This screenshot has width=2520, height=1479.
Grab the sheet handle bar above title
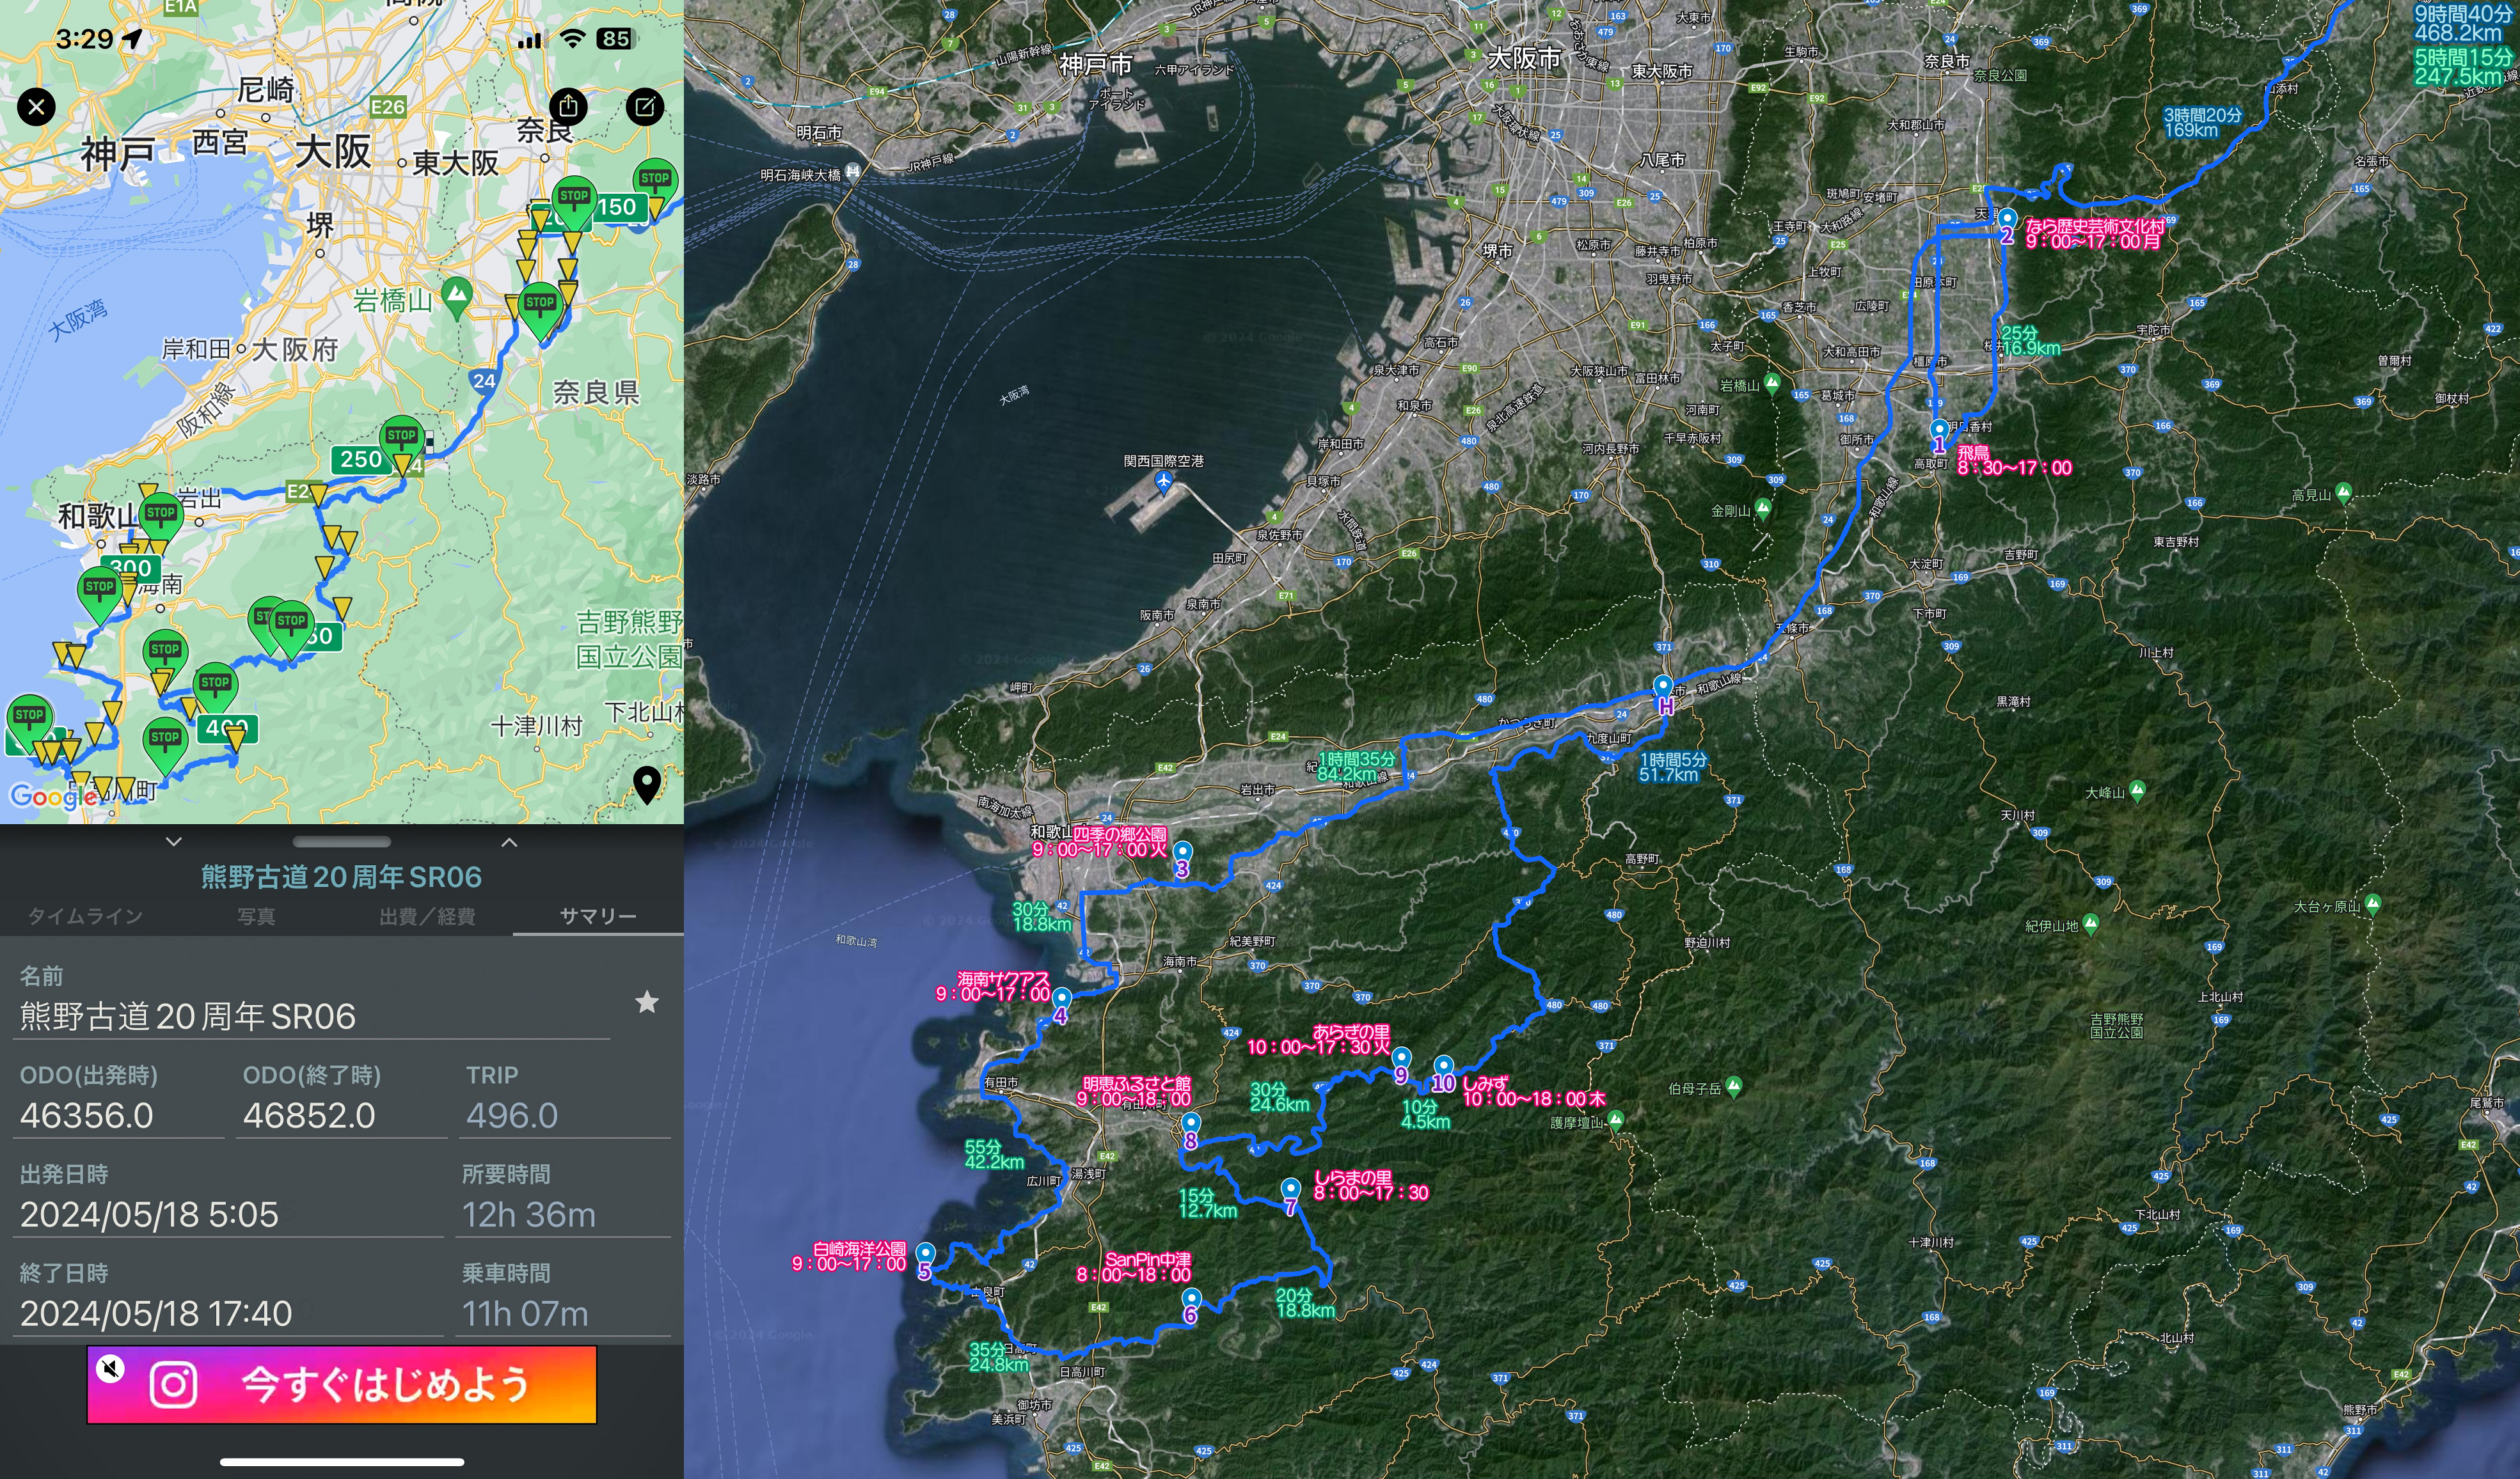[342, 841]
